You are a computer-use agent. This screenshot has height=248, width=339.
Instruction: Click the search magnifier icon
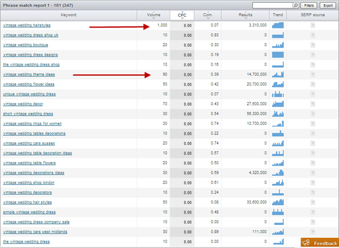tap(296, 6)
